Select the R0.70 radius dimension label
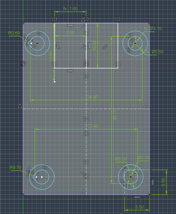This screenshot has width=176, height=214. click(16, 168)
